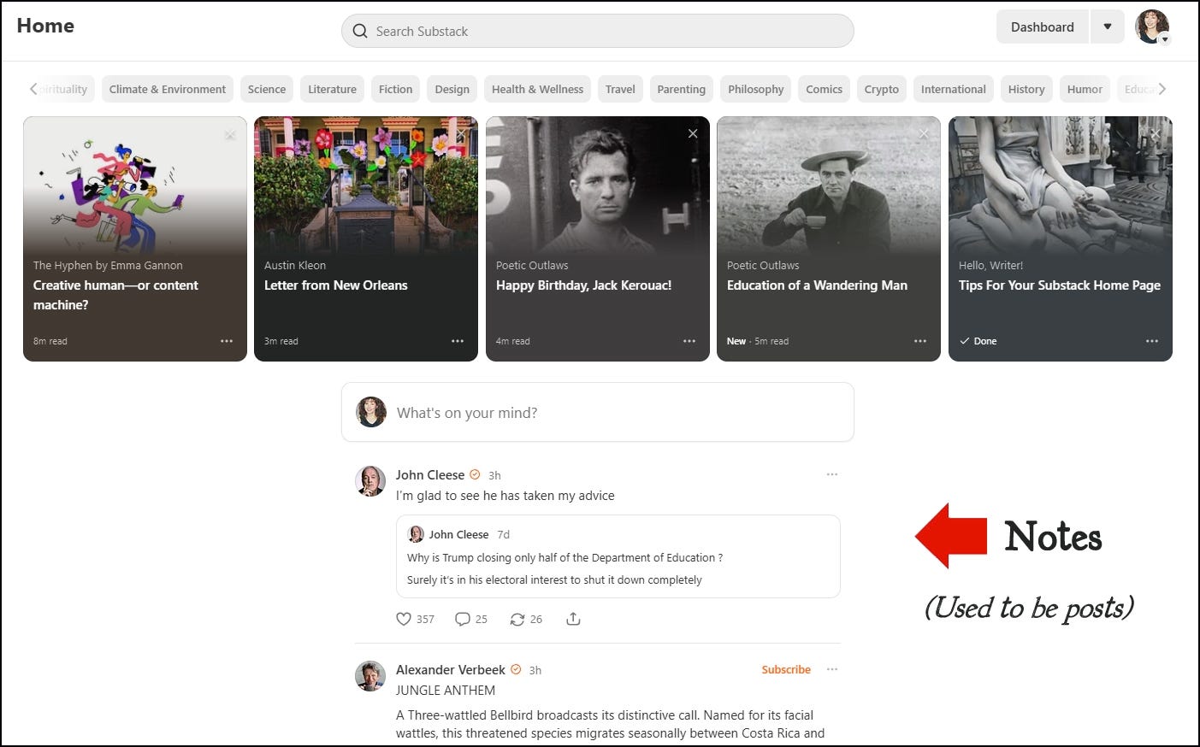Screen dimensions: 1200x747
Task: Like John Cleese's note with the heart
Action: (404, 619)
